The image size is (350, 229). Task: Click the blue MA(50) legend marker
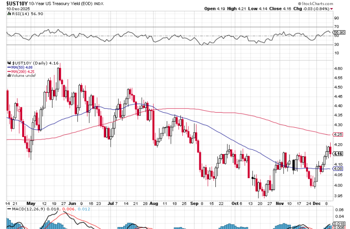pyautogui.click(x=8, y=67)
